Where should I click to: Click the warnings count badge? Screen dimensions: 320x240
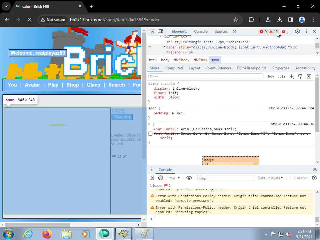click(273, 32)
